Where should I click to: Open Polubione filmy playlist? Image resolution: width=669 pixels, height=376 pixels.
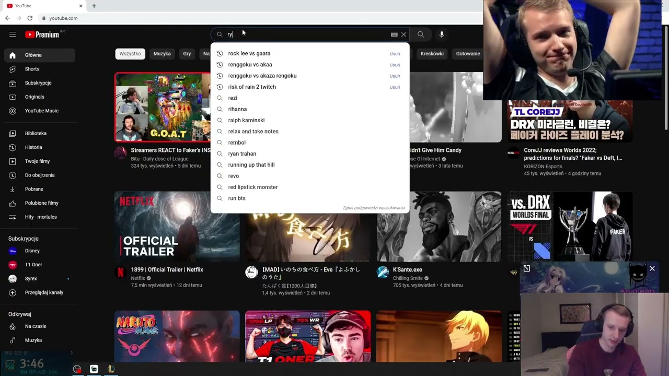(40, 203)
